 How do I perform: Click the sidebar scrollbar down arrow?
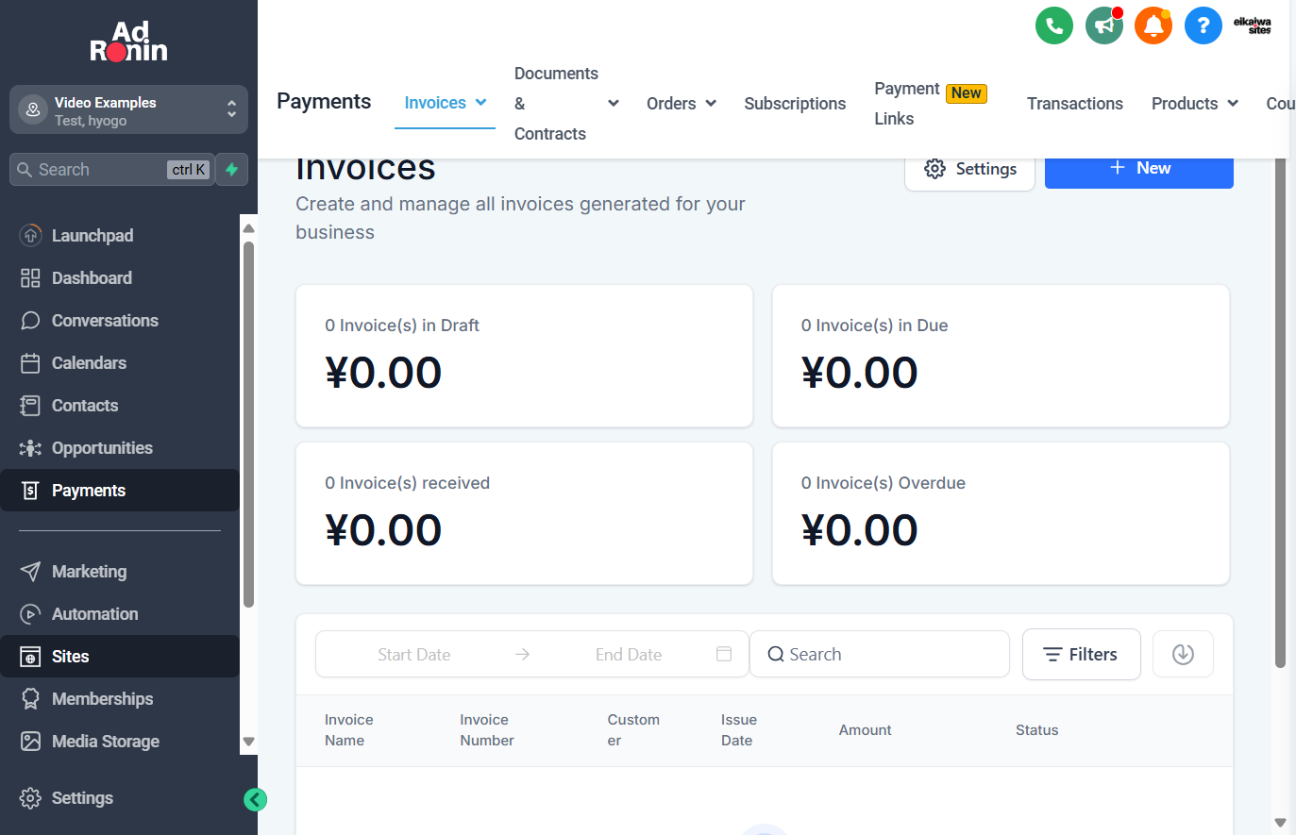point(249,742)
